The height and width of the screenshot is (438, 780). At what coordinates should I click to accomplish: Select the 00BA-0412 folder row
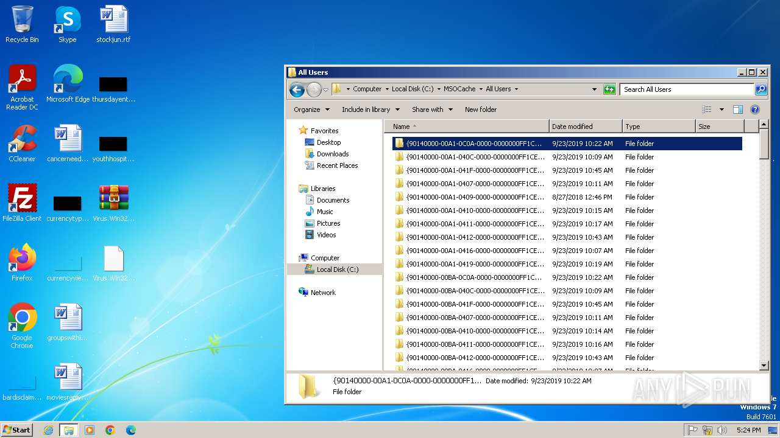[567, 358]
